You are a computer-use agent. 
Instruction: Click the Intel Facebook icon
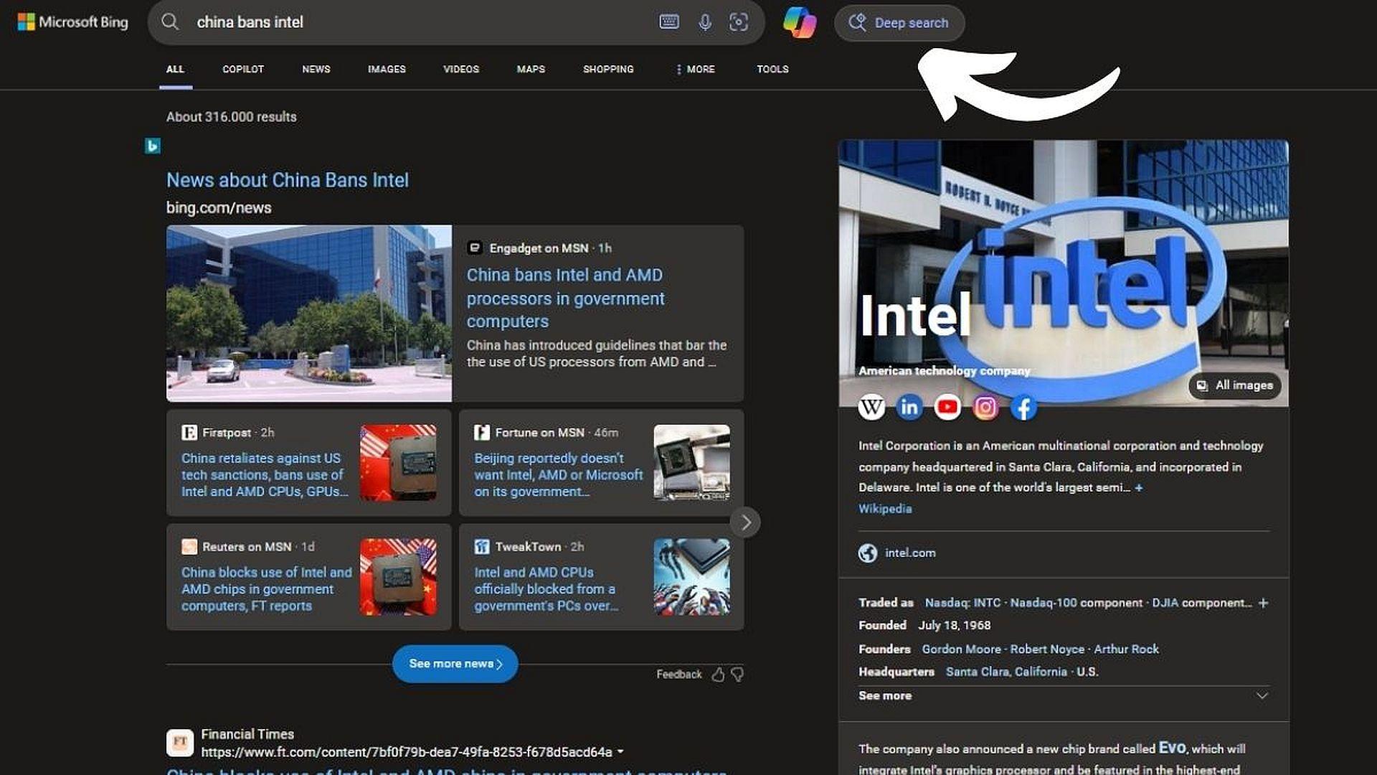pos(1024,407)
